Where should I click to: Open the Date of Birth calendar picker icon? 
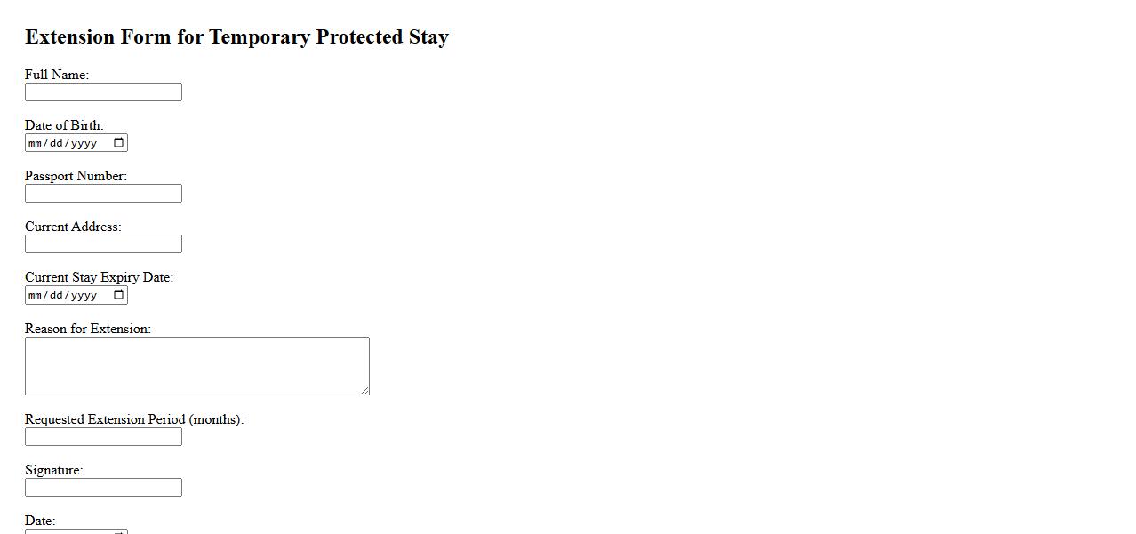118,143
